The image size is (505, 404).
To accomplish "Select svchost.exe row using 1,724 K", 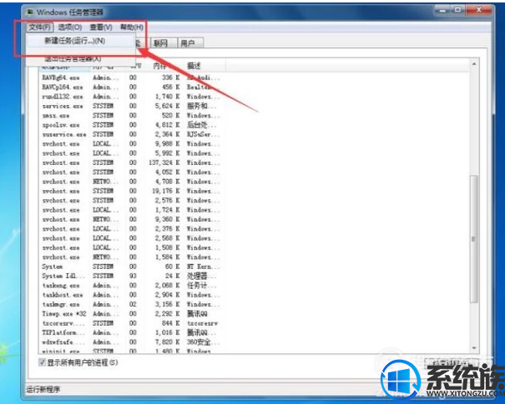I will (131, 210).
